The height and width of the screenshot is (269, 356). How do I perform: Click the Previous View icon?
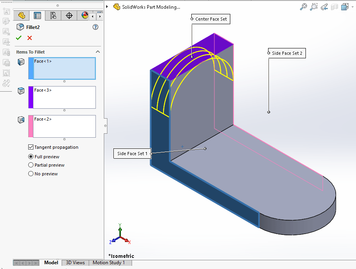324,7
